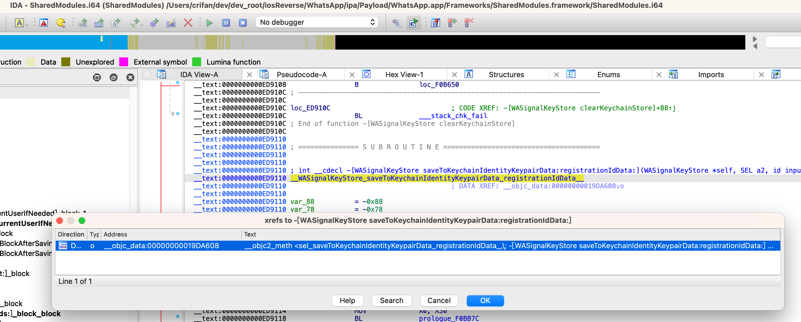
Task: Click prologue_F0BB7C call target
Action: 449,318
